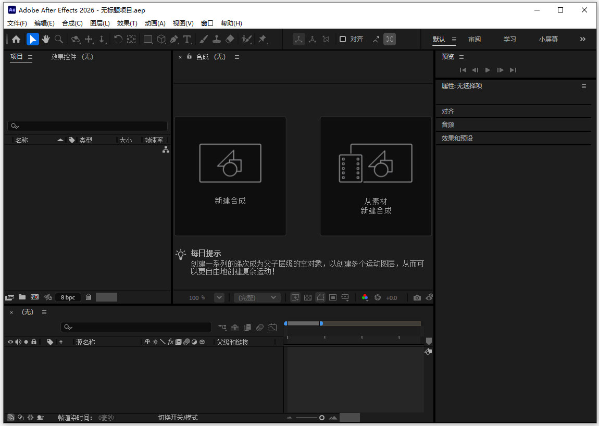599x426 pixels.
Task: Toggle the frame blending switch in timeline
Action: click(247, 328)
